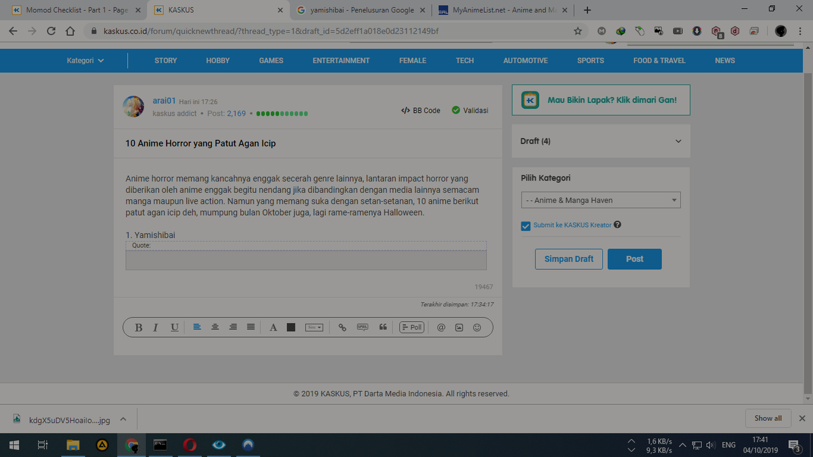
Task: Switch to BB Code editor mode
Action: pyautogui.click(x=420, y=110)
